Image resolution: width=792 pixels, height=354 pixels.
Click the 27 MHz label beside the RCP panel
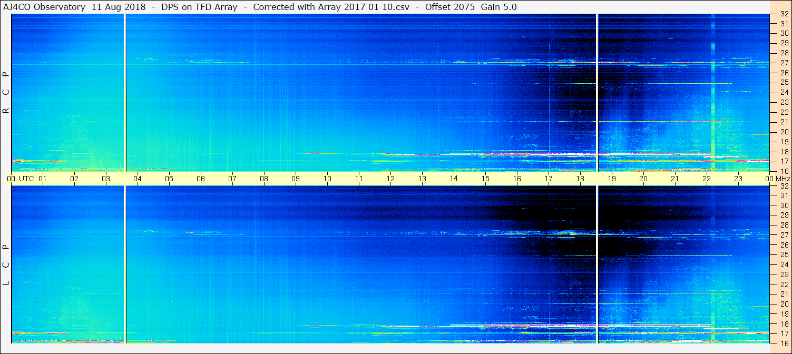coord(784,63)
